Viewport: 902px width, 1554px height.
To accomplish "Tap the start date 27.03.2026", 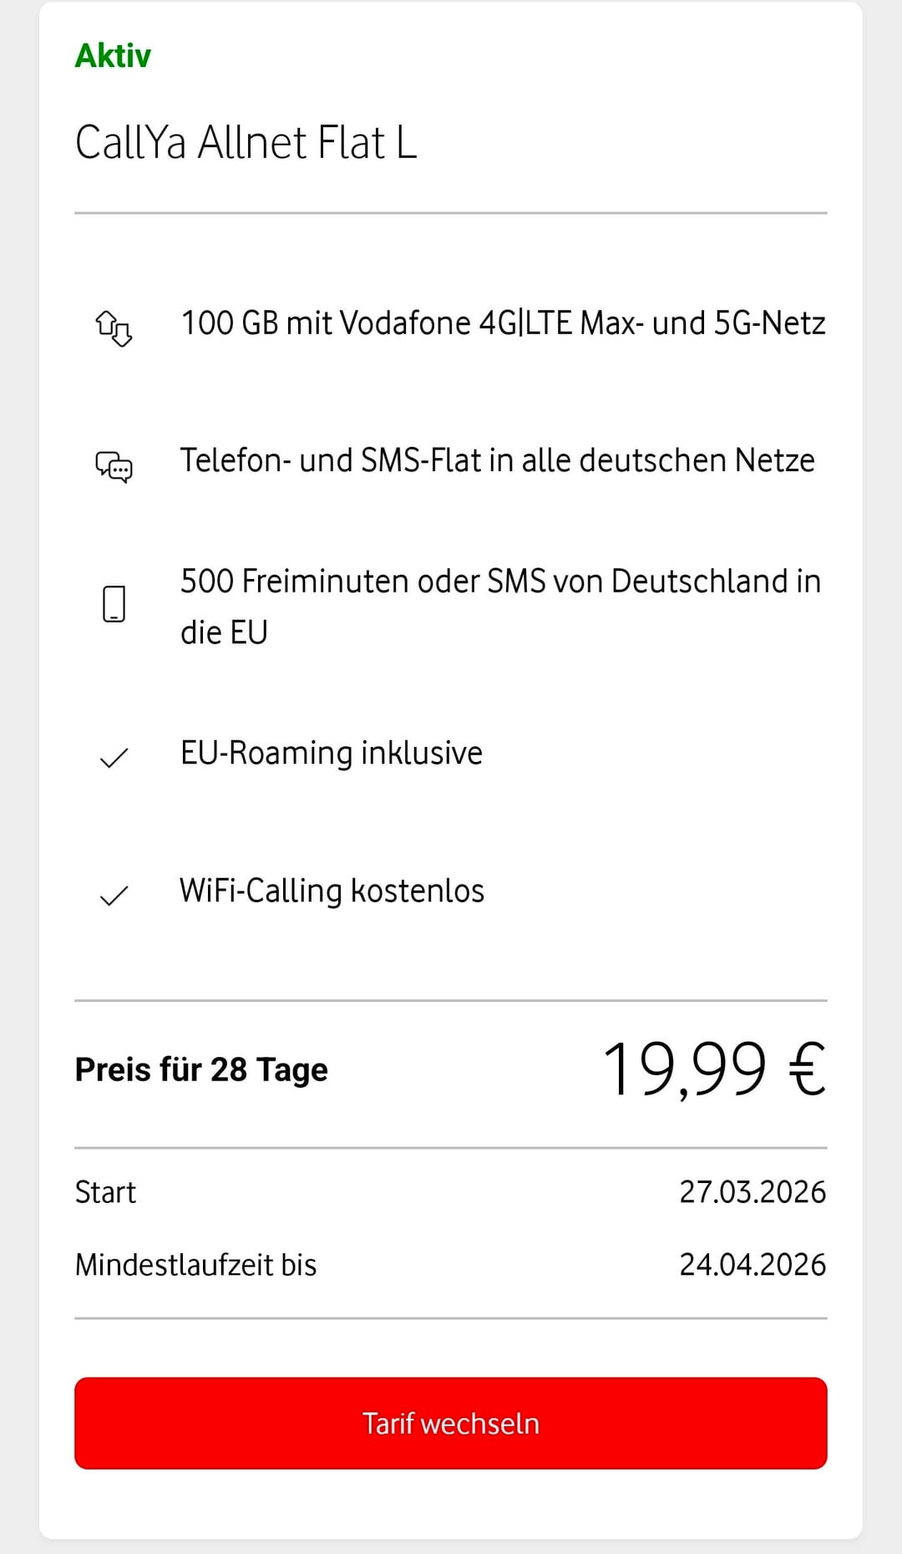I will 752,1192.
